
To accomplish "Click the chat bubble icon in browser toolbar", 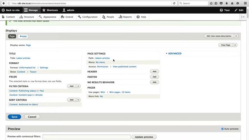I will pyautogui.click(x=238, y=3).
